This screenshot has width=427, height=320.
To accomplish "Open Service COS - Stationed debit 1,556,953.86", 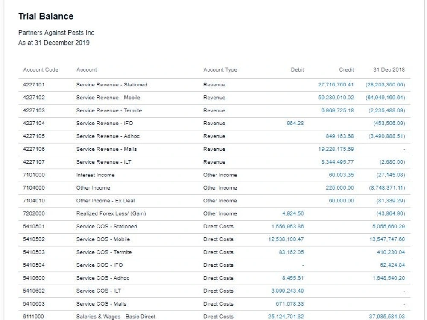I will 287,227.
